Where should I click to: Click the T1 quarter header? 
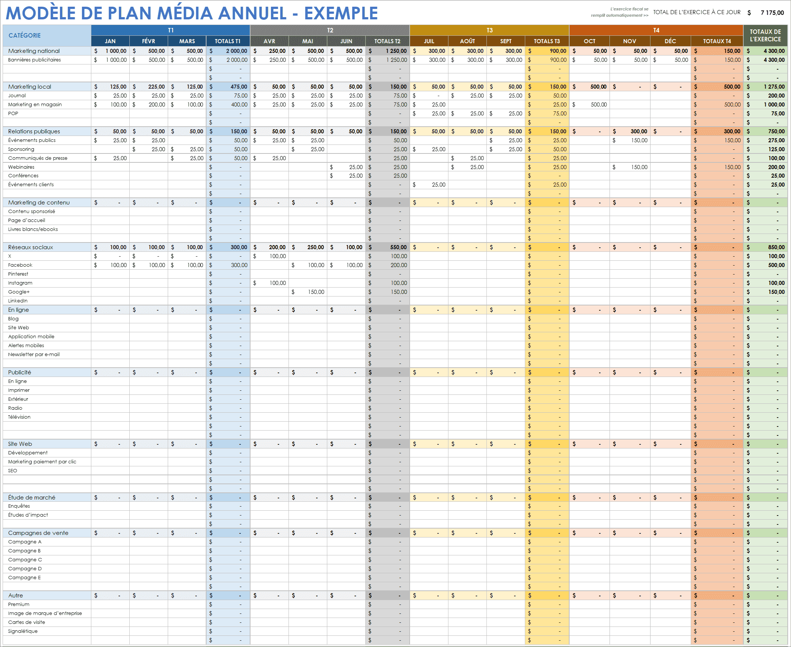click(170, 30)
